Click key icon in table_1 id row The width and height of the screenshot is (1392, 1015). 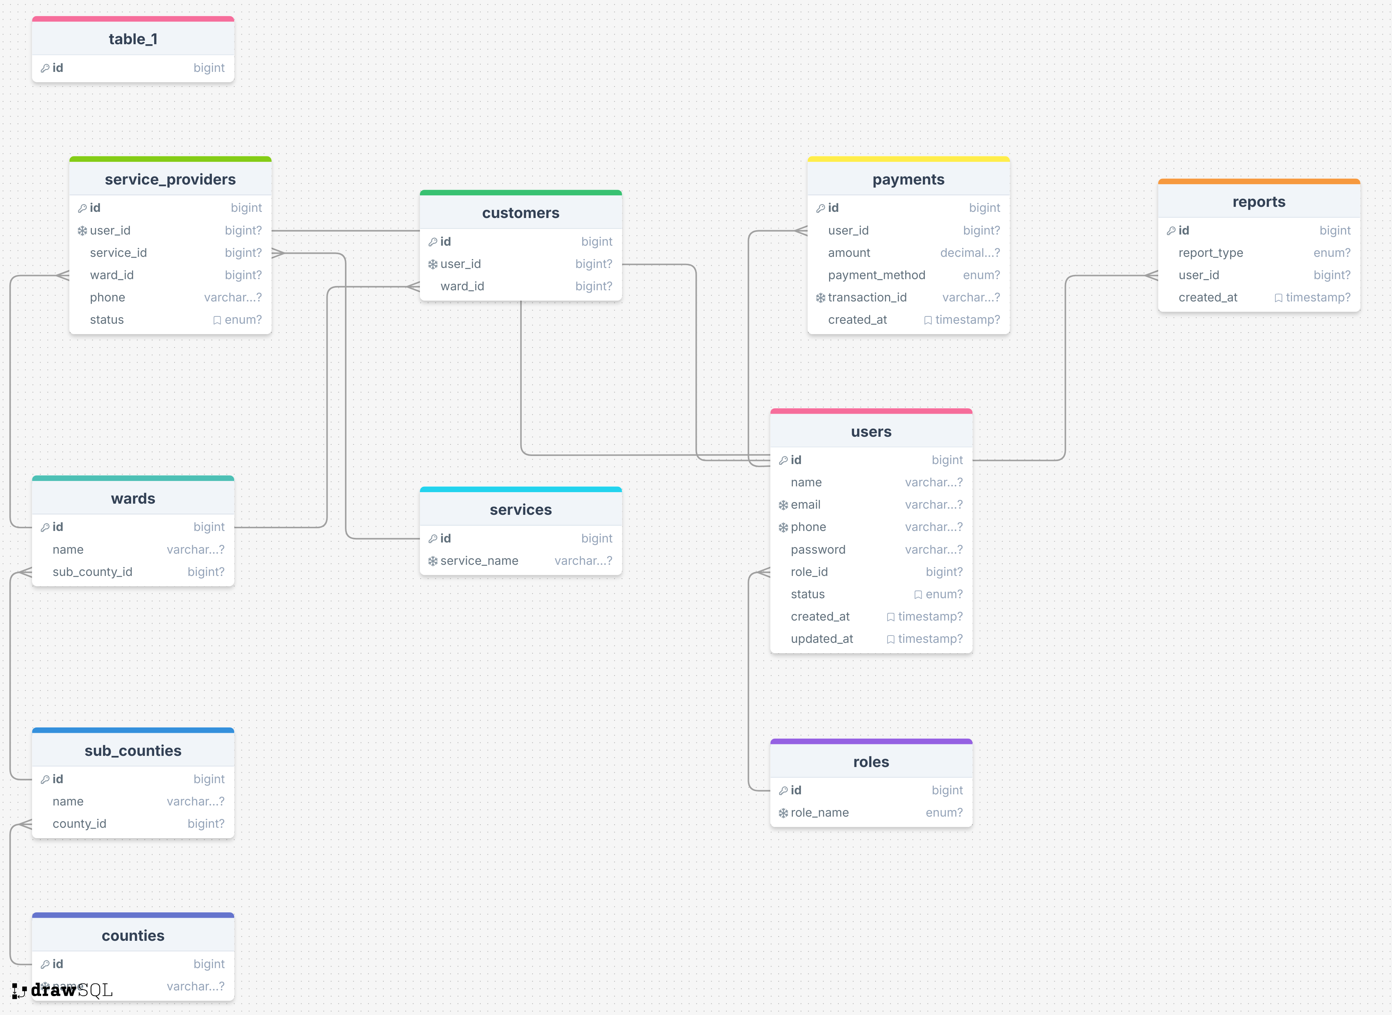[45, 68]
